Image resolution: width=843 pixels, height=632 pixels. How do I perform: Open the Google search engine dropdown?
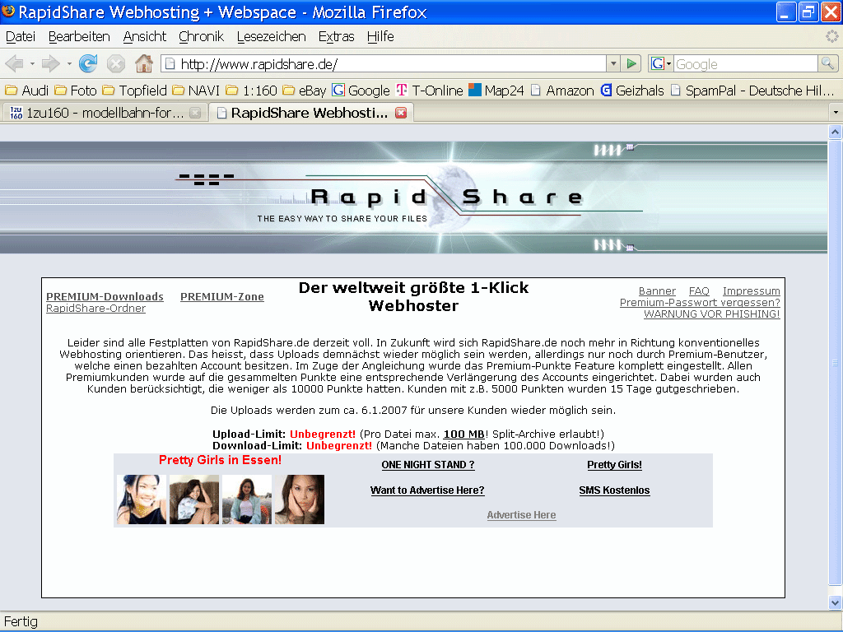coord(661,63)
